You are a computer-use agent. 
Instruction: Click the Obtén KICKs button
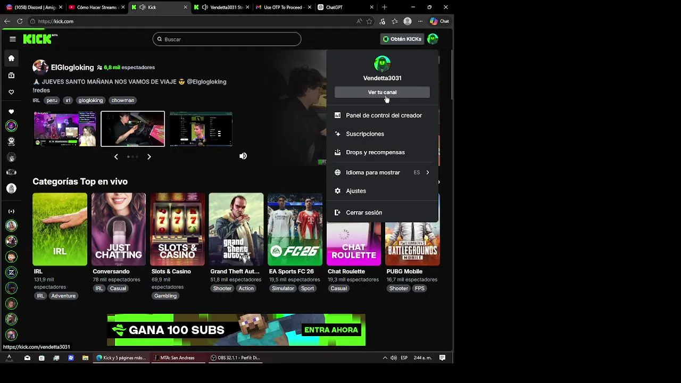[402, 39]
